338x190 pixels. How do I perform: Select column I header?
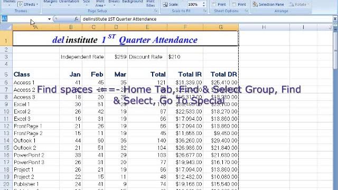pyautogui.click(x=303, y=27)
